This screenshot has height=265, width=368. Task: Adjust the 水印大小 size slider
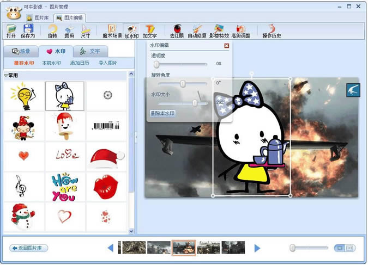click(195, 103)
